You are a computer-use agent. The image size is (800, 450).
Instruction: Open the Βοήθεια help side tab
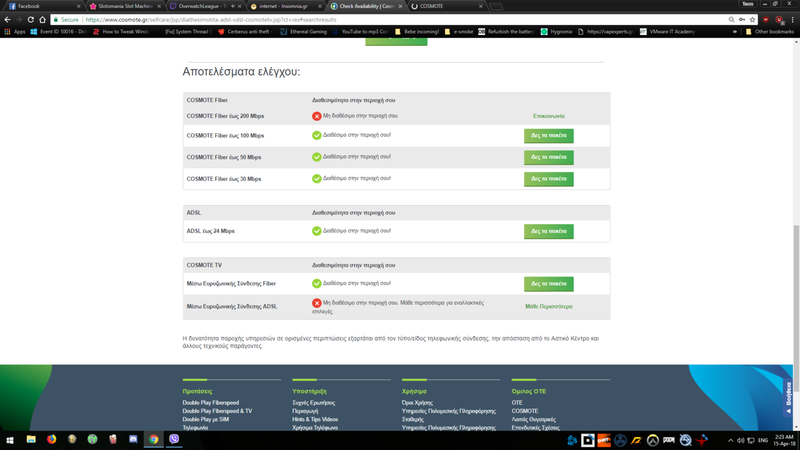pyautogui.click(x=788, y=397)
